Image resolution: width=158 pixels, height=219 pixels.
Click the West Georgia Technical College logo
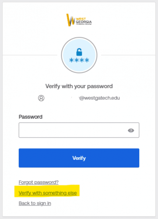(x=79, y=20)
